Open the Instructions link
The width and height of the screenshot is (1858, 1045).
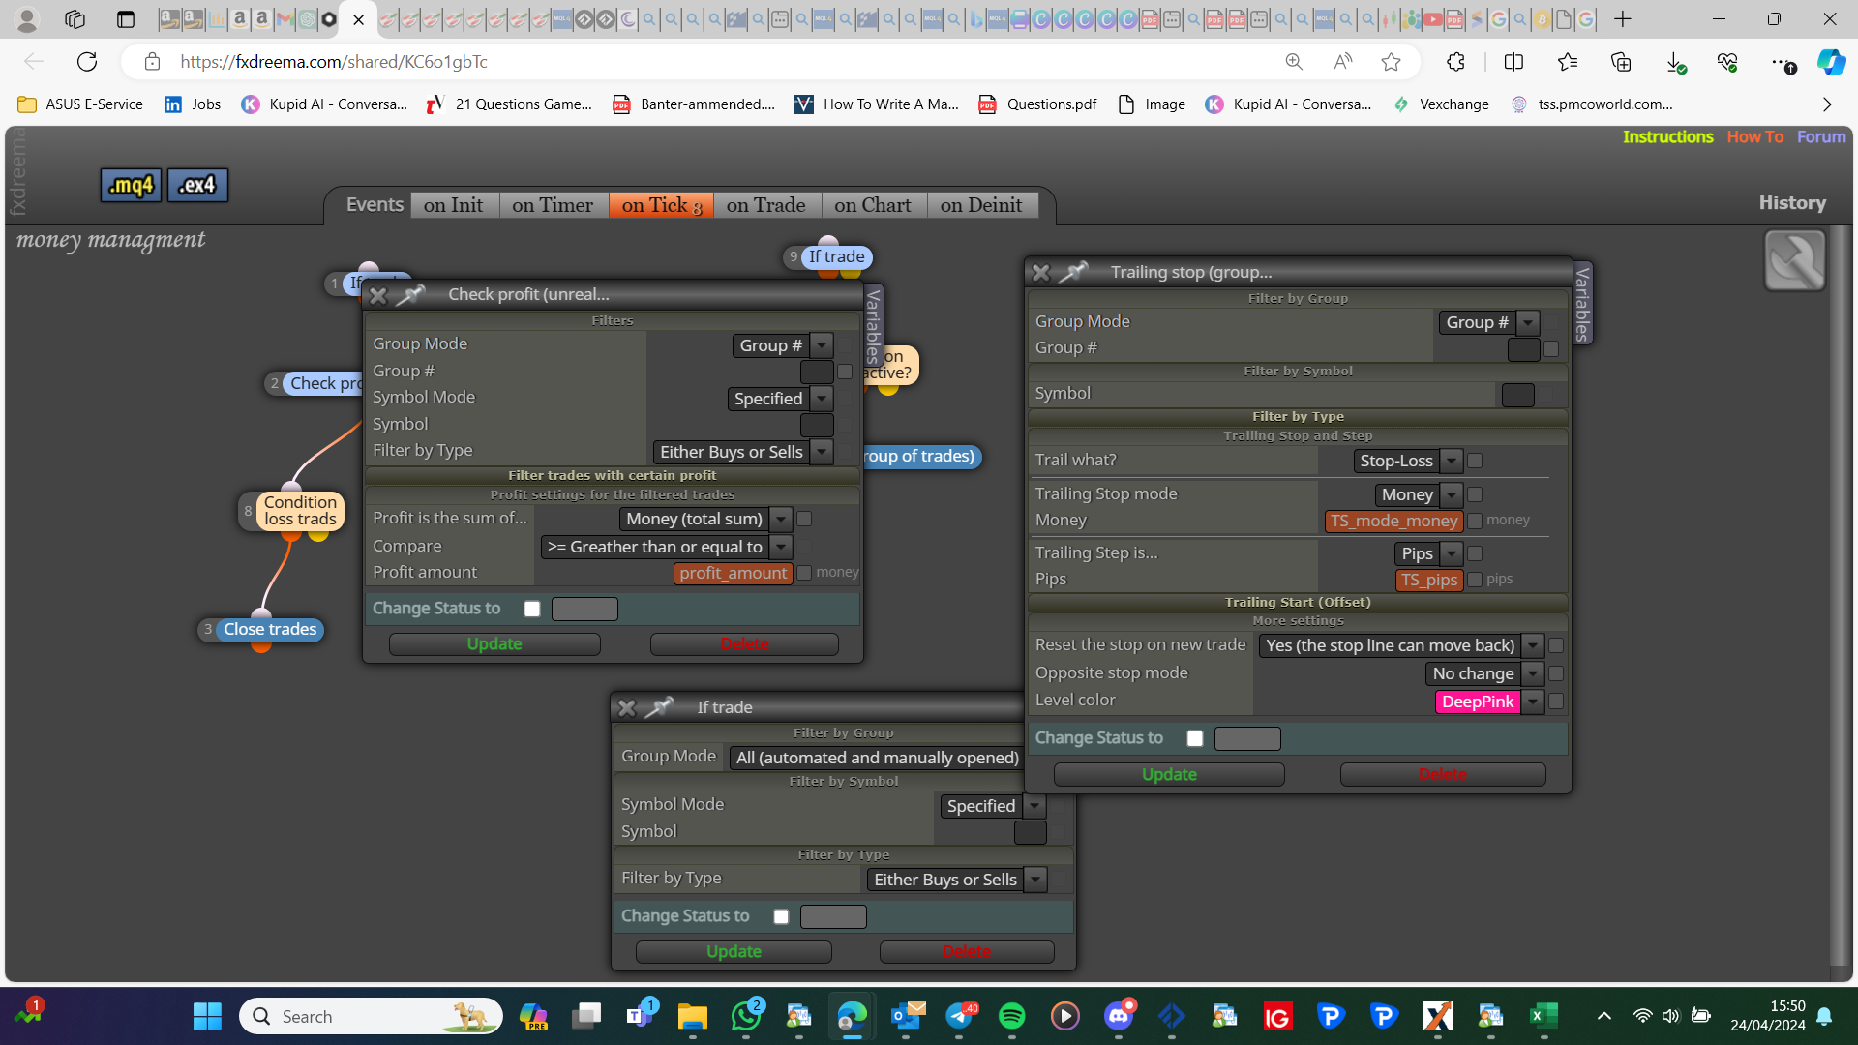point(1667,137)
